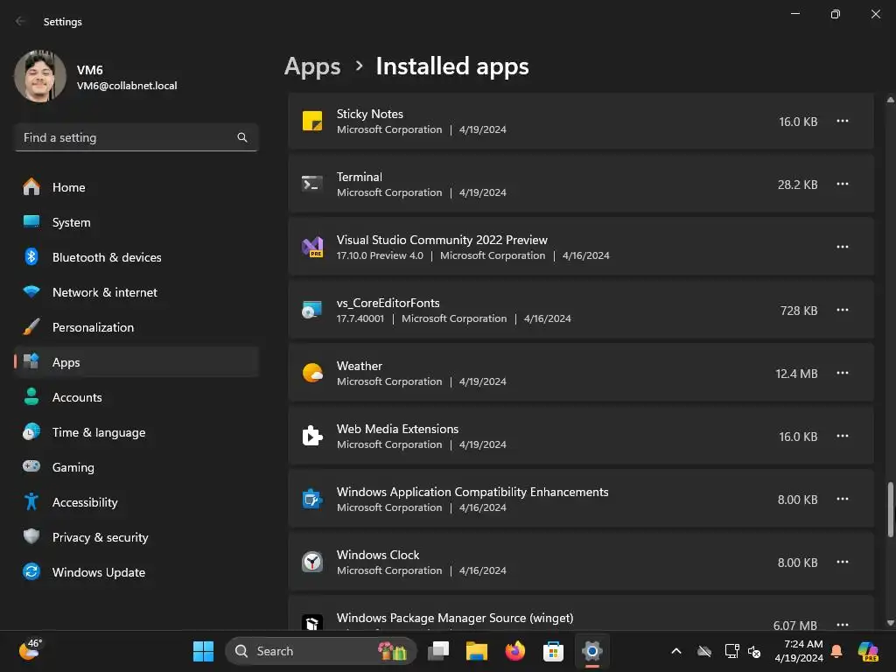Open the System settings page
This screenshot has width=896, height=672.
click(x=71, y=222)
